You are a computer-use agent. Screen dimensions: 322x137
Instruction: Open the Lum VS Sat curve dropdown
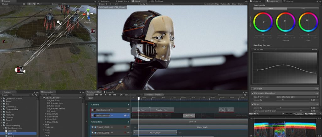point(265,49)
